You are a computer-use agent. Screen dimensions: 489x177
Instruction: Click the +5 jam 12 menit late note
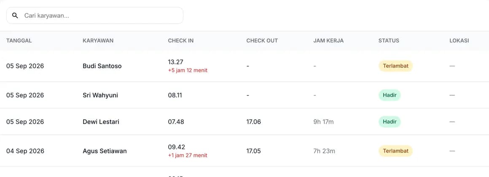coord(188,70)
